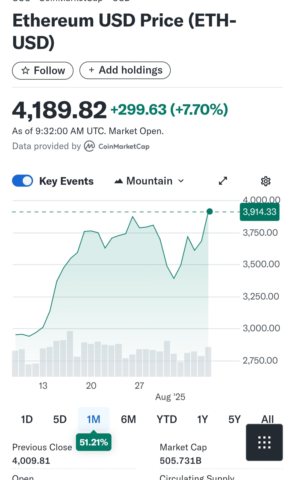Open the Mountain chart type dropdown
Viewport: 295px width, 480px height.
pyautogui.click(x=149, y=181)
